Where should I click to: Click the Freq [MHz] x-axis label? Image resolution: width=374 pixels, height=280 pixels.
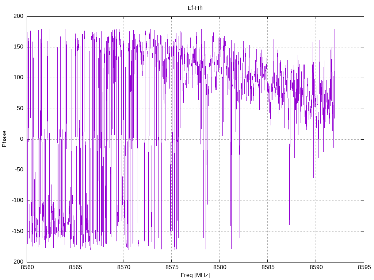(195, 275)
